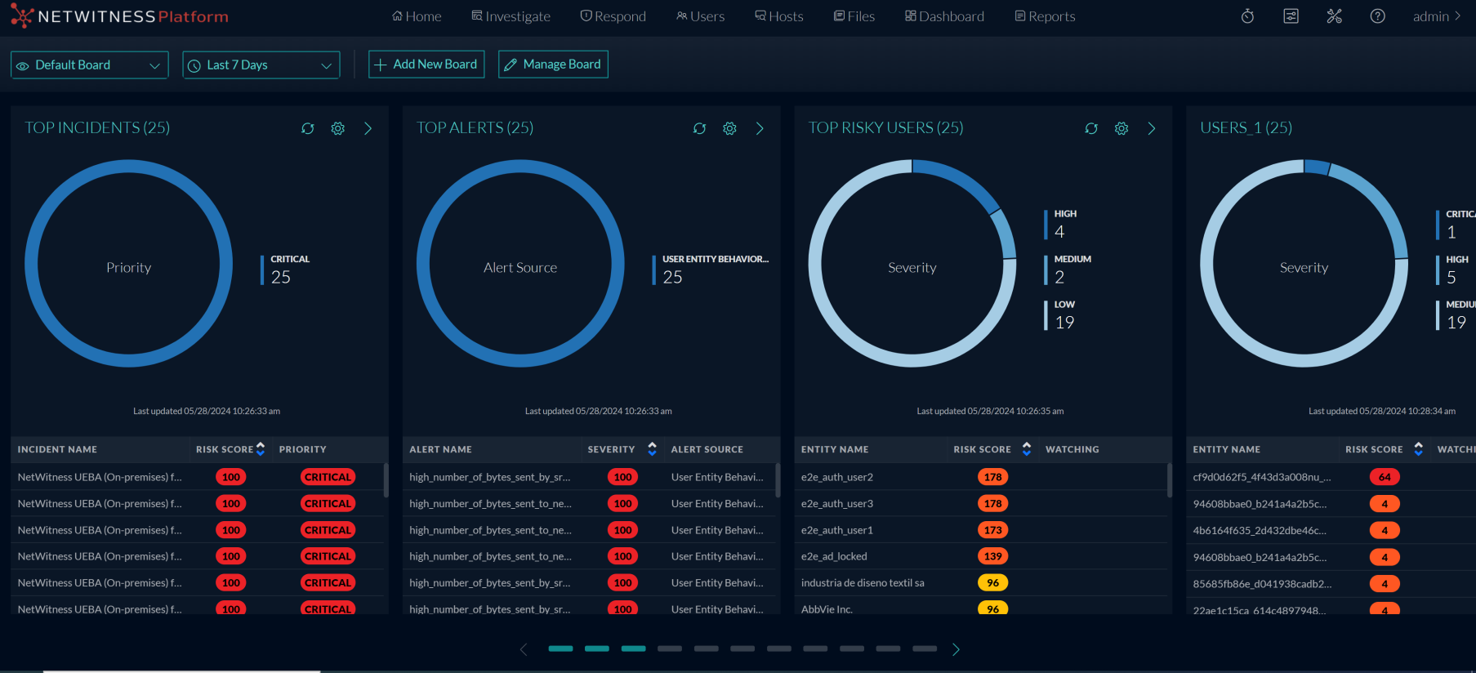
Task: Open the Users menu in top navigation
Action: tap(701, 16)
